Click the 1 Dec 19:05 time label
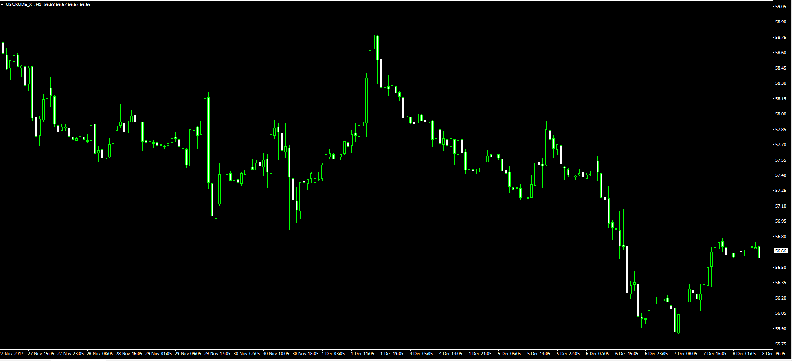Viewport: 792px width, 361px height. click(x=392, y=354)
